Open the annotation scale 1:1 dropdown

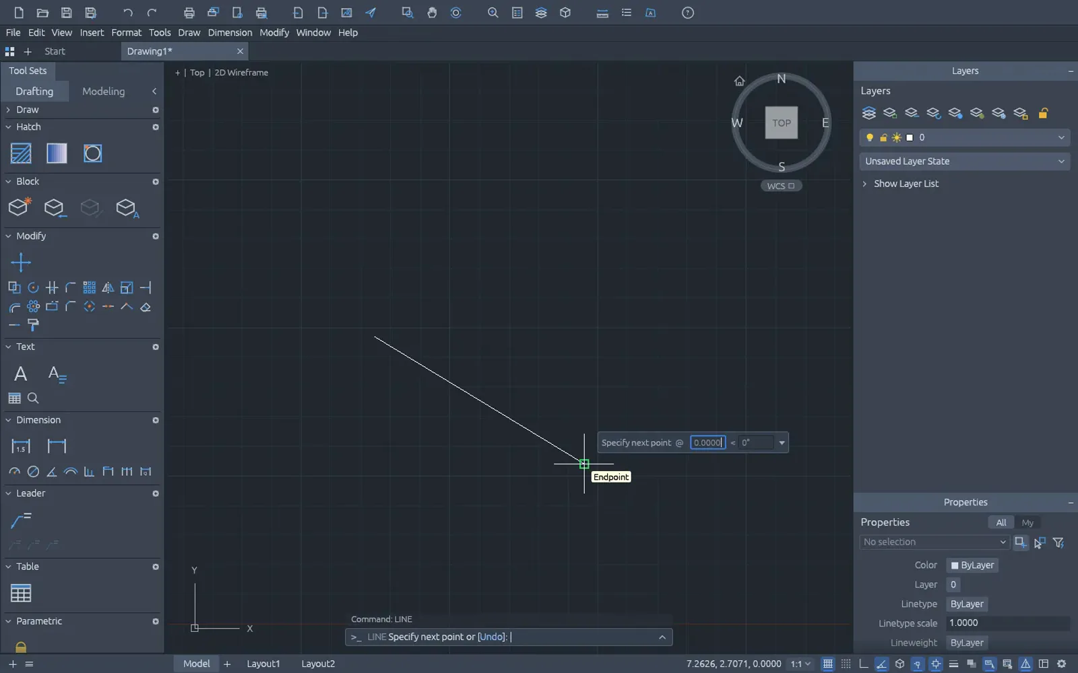[x=800, y=664]
